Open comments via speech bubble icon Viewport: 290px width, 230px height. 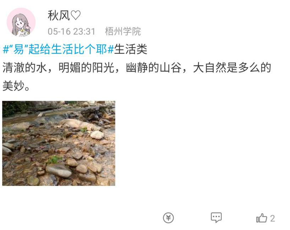coord(216,218)
